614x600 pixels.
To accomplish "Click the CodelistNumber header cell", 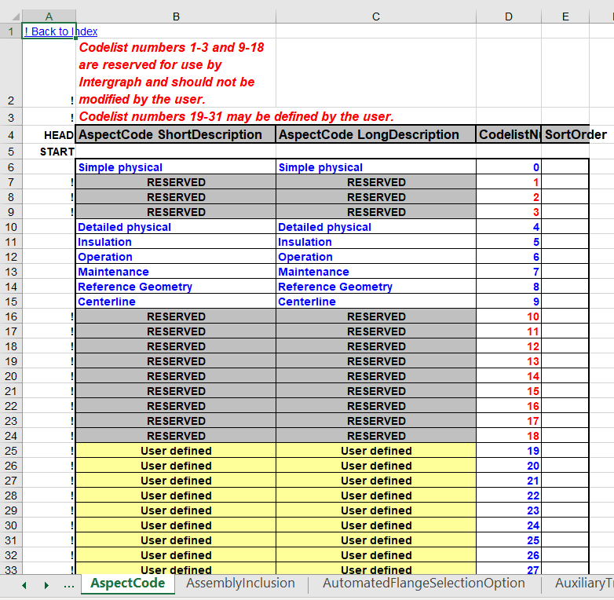I will pyautogui.click(x=509, y=135).
